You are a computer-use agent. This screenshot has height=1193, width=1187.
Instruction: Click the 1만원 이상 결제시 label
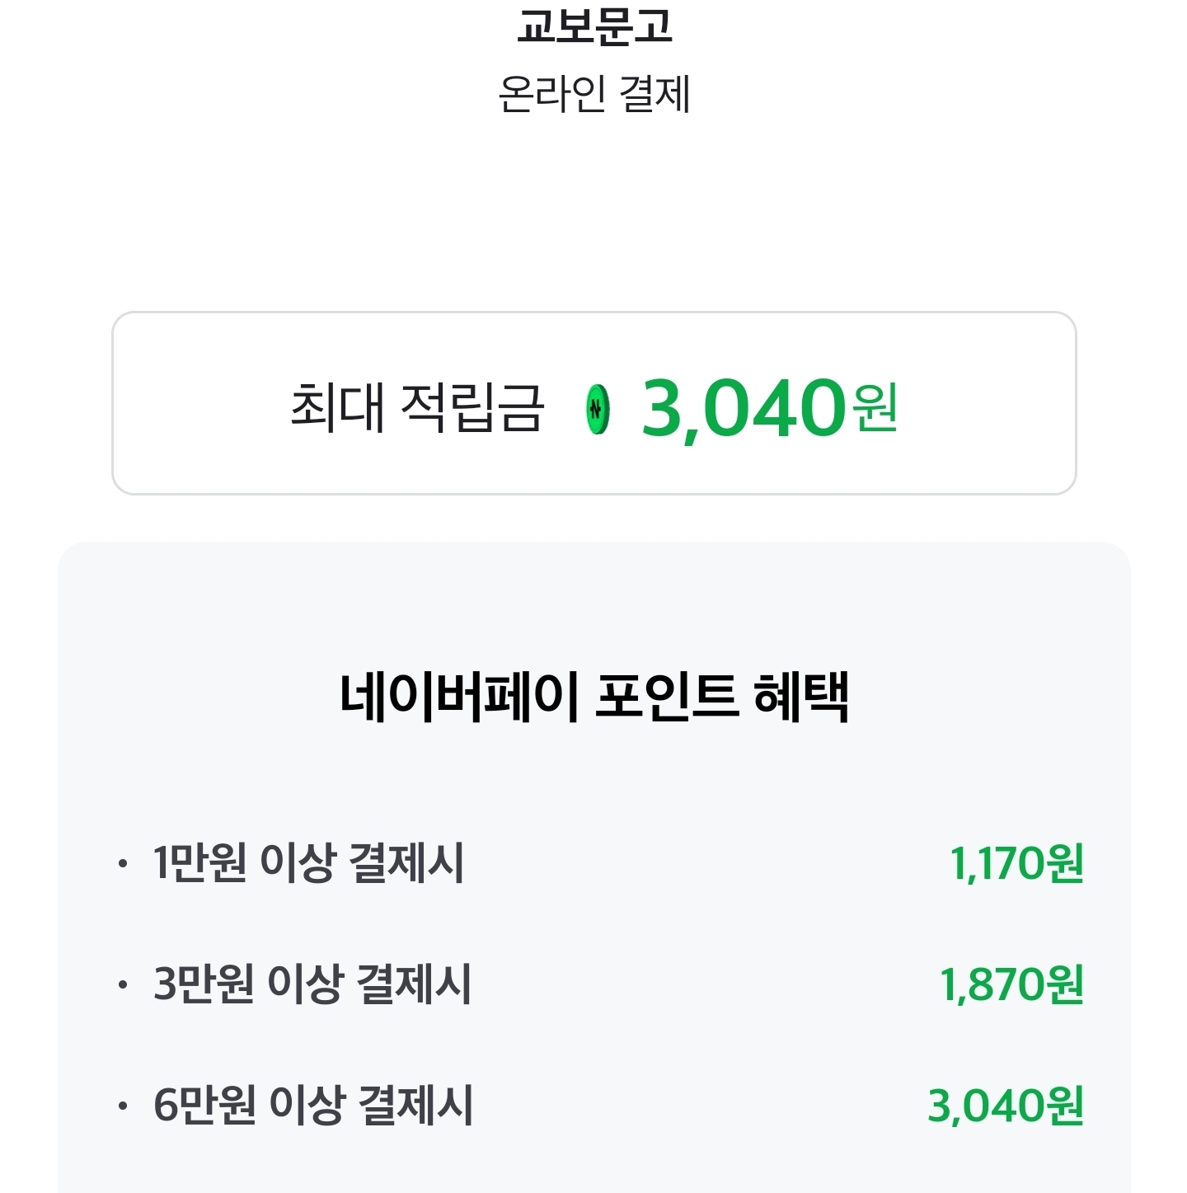click(308, 863)
